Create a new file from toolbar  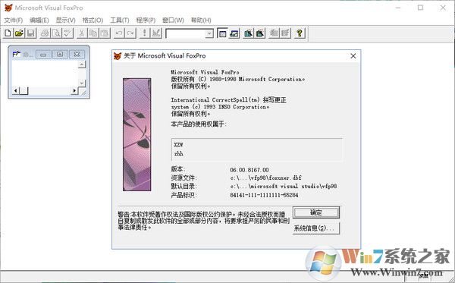[8, 33]
